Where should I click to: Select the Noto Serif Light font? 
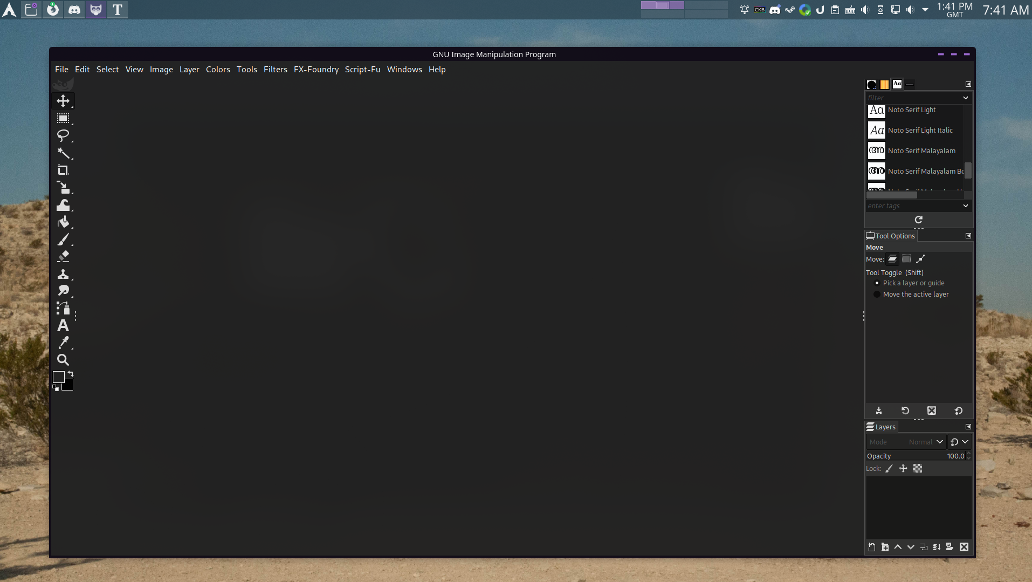coord(914,110)
